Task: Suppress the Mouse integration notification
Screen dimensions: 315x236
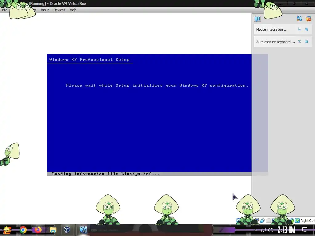Action: click(300, 29)
